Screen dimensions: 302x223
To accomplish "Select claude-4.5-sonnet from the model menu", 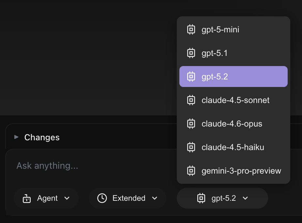I will [235, 100].
